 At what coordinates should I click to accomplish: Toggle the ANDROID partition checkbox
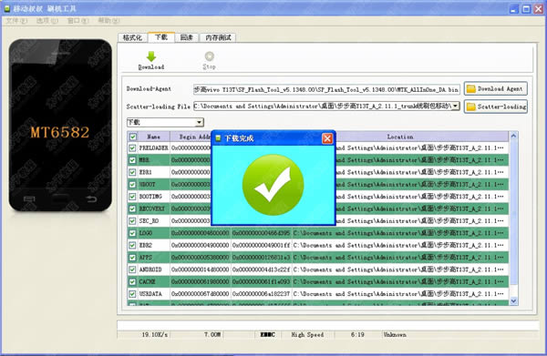click(x=132, y=270)
